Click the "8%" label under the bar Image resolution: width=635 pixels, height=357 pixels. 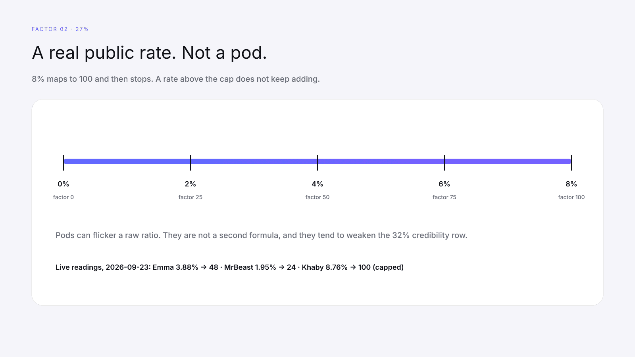pos(571,184)
